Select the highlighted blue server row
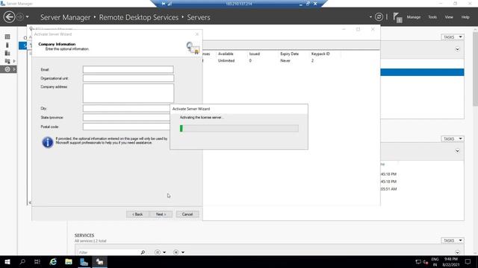Viewport: 478px width, 268px height. [422, 72]
